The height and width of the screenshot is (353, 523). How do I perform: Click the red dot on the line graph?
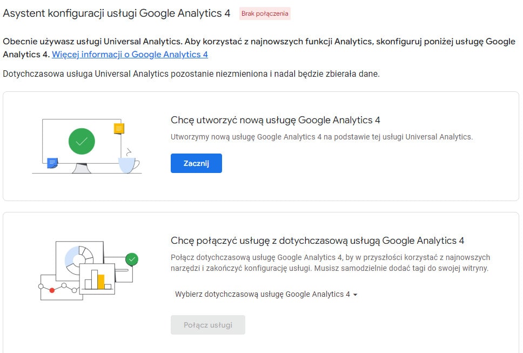point(52,290)
